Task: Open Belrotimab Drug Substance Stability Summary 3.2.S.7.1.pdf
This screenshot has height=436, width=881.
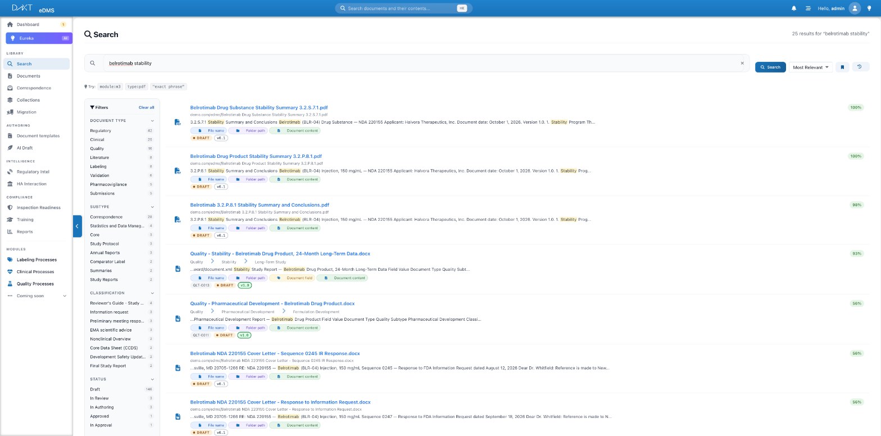Action: click(259, 107)
